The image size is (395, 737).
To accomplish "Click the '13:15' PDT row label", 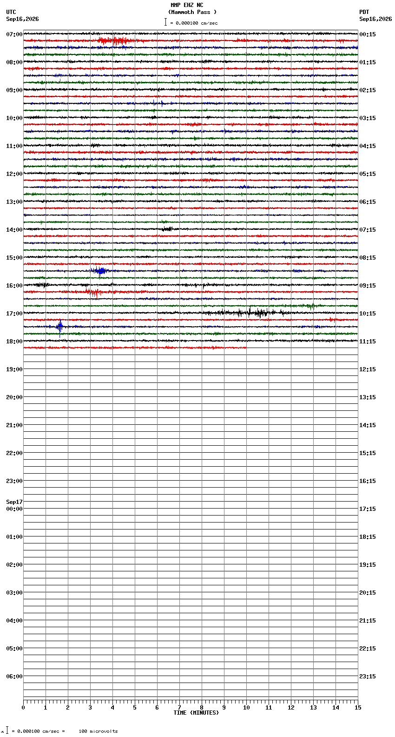I will point(368,397).
